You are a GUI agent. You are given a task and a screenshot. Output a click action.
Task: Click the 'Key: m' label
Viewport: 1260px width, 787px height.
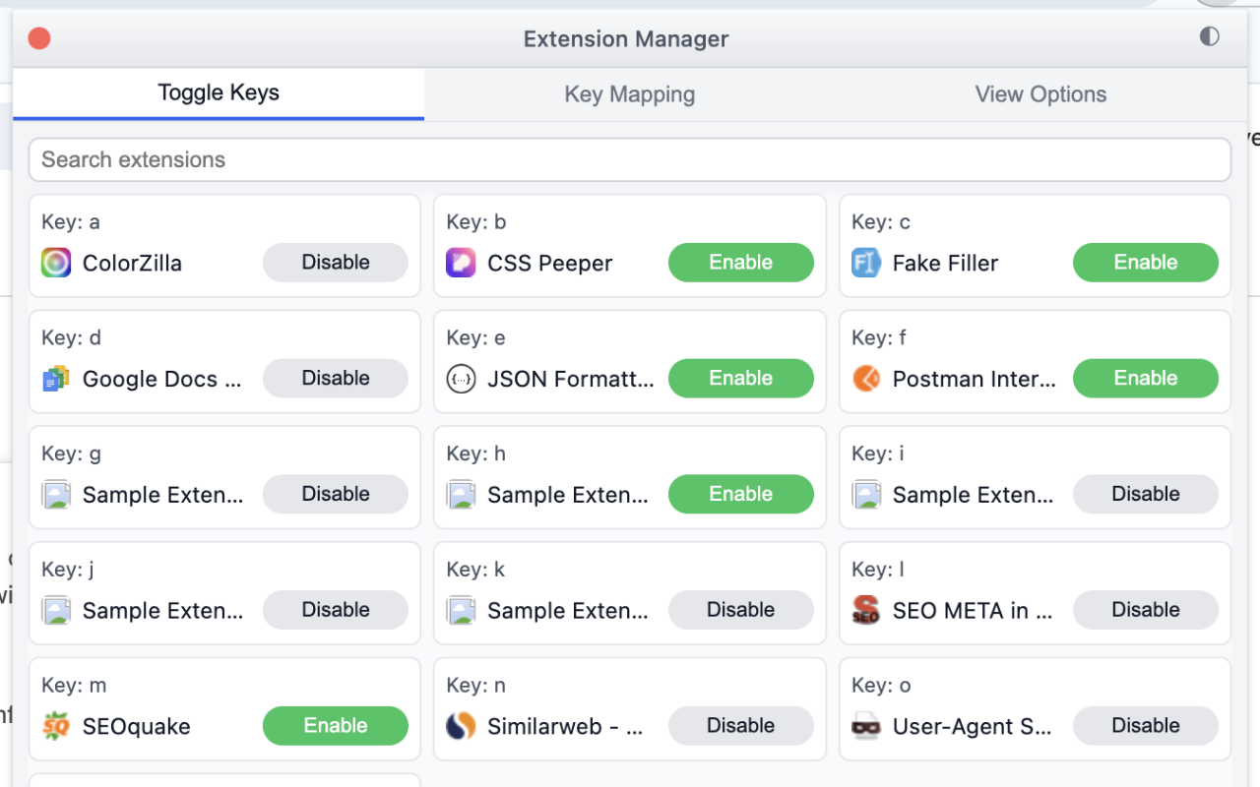[74, 686]
